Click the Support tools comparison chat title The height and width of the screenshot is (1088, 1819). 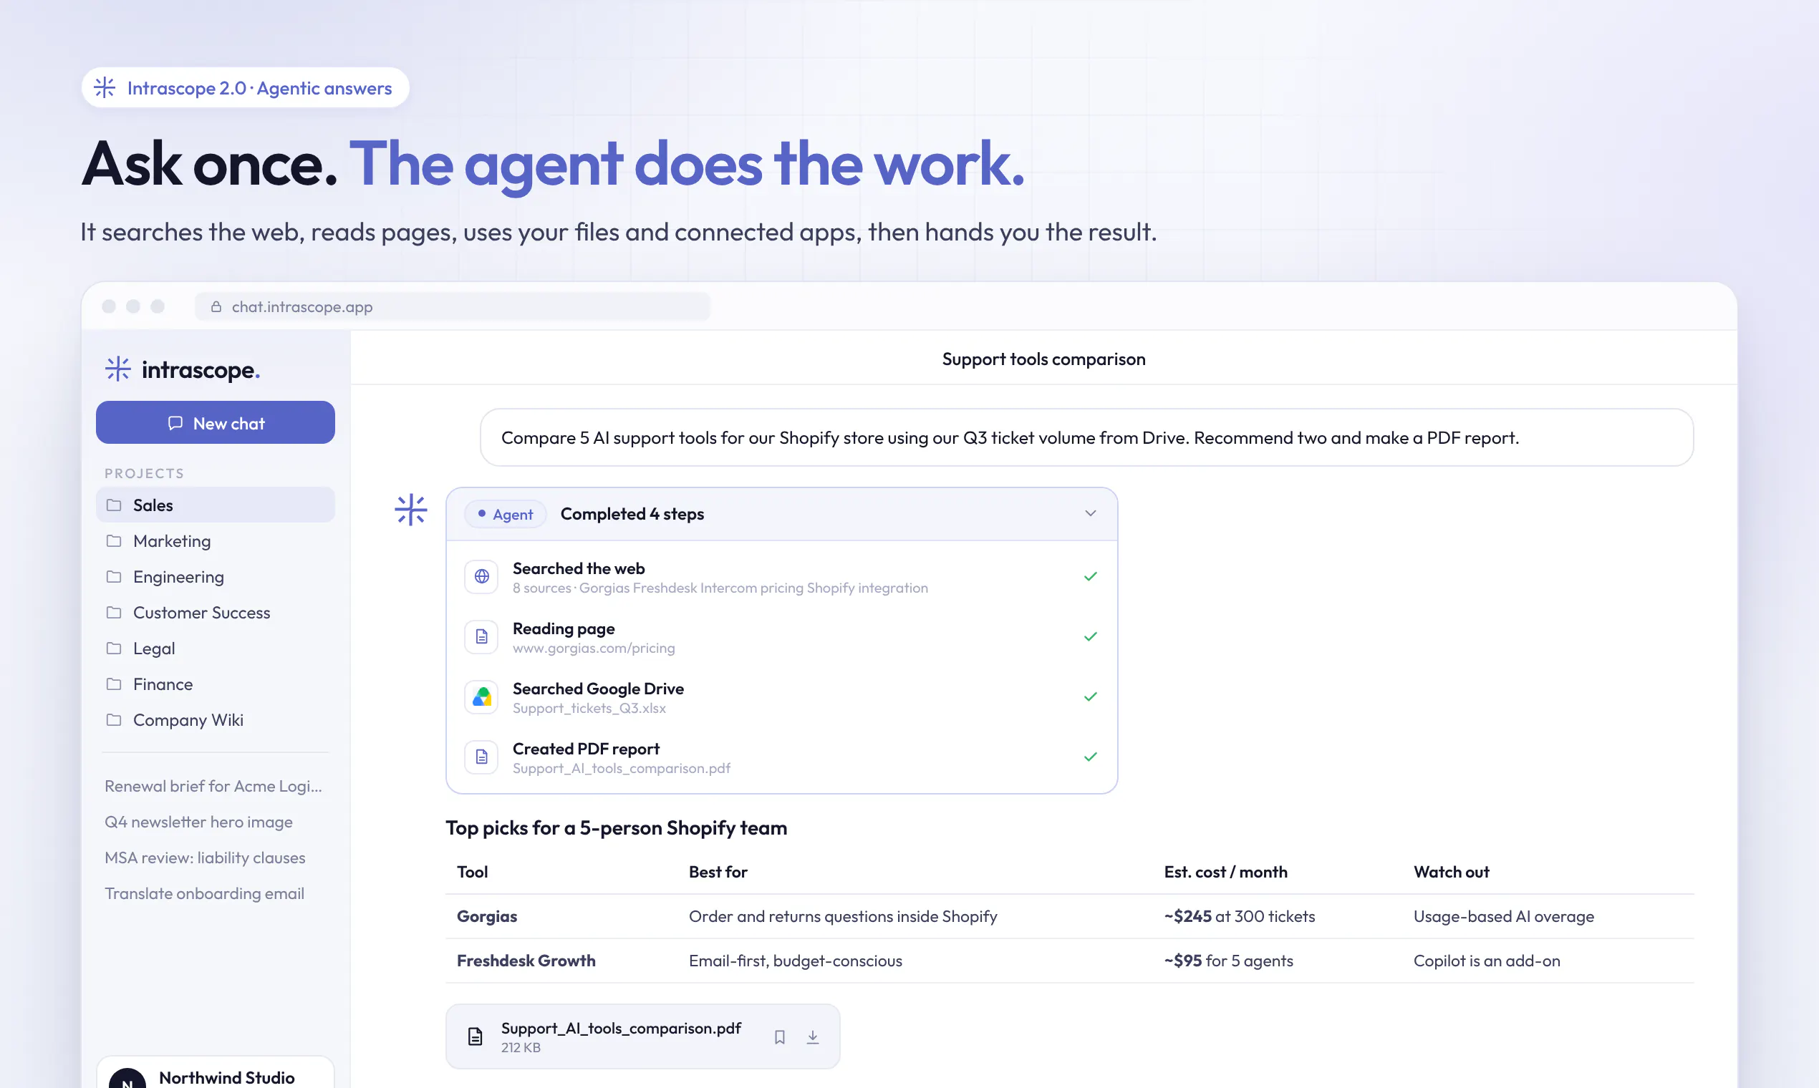(1043, 359)
